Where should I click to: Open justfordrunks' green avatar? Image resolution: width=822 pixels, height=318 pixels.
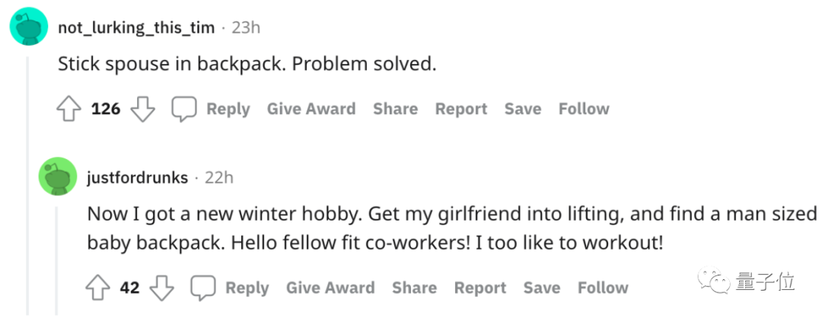click(58, 176)
